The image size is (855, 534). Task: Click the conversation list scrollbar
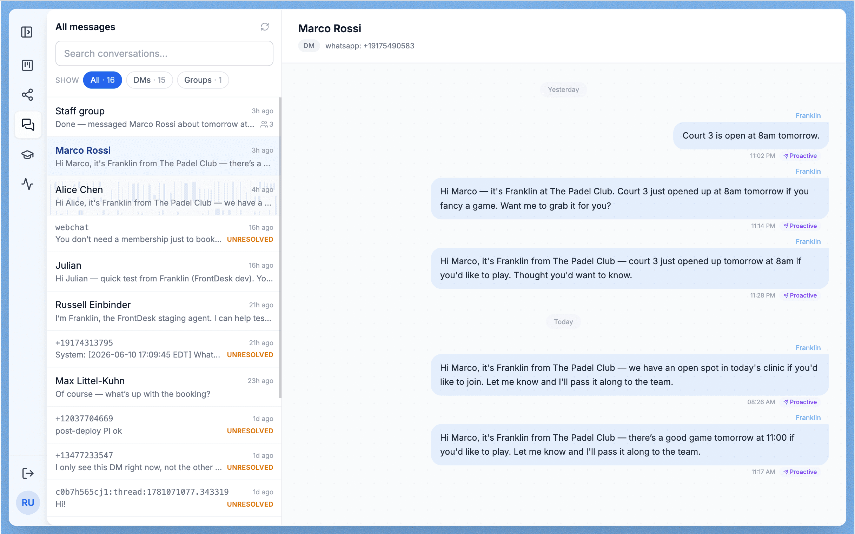click(280, 247)
